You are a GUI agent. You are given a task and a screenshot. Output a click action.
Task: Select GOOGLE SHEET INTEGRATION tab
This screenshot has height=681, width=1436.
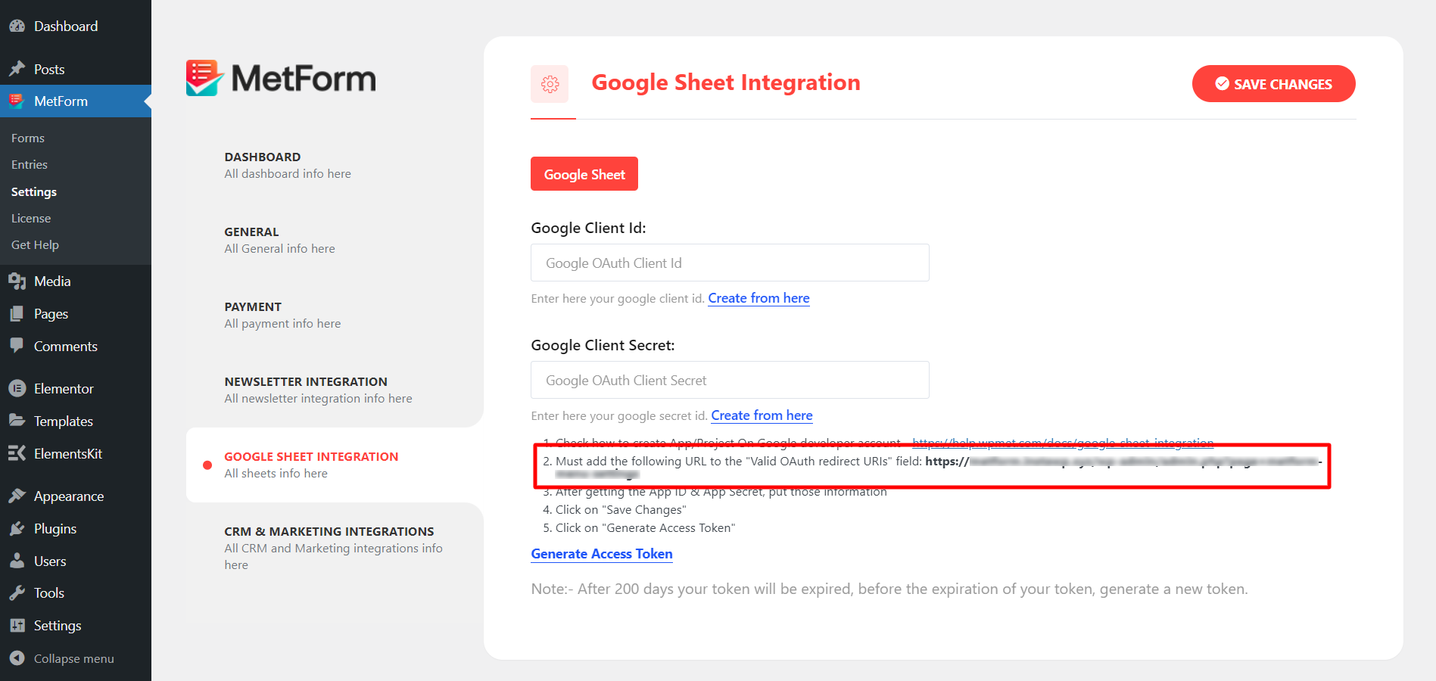click(334, 465)
